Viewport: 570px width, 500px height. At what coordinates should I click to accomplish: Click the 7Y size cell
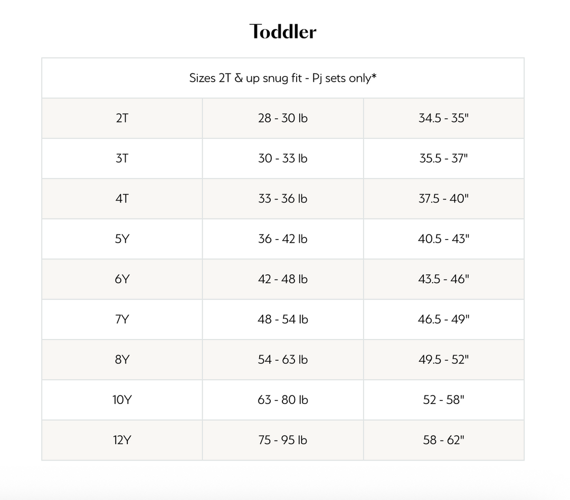click(122, 319)
